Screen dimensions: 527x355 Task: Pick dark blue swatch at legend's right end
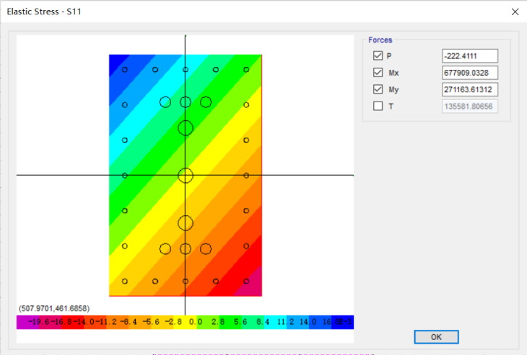tap(347, 323)
